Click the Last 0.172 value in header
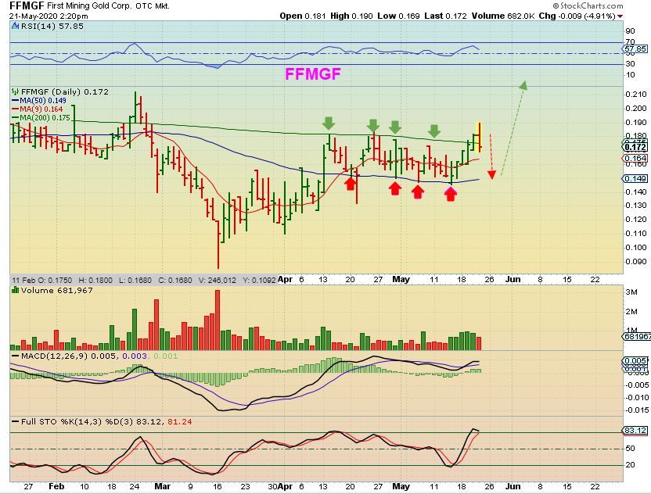 [445, 16]
